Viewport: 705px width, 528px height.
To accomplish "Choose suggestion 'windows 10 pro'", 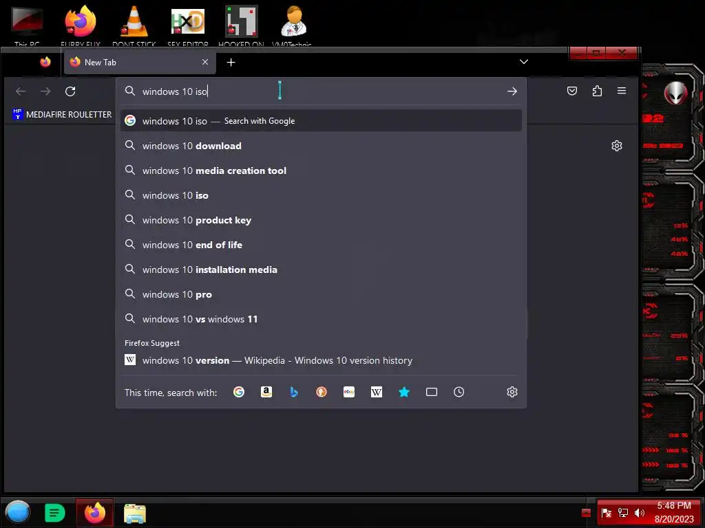I will [x=321, y=294].
